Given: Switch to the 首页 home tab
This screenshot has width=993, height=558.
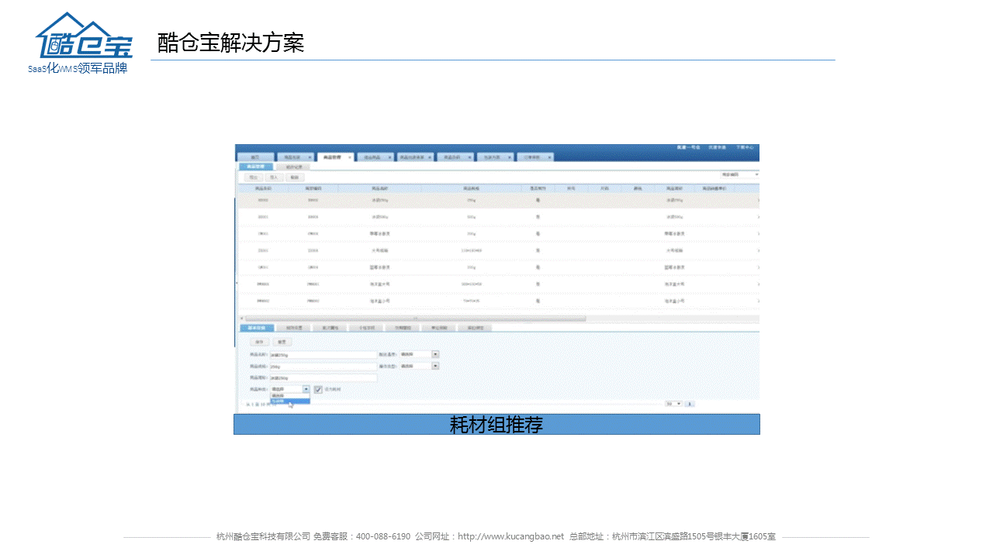Looking at the screenshot, I should 255,157.
